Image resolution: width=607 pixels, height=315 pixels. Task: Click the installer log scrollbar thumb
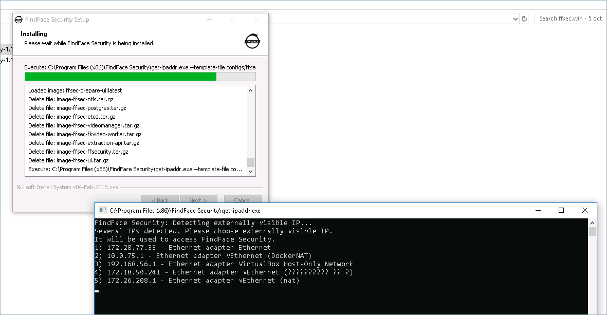coord(250,162)
